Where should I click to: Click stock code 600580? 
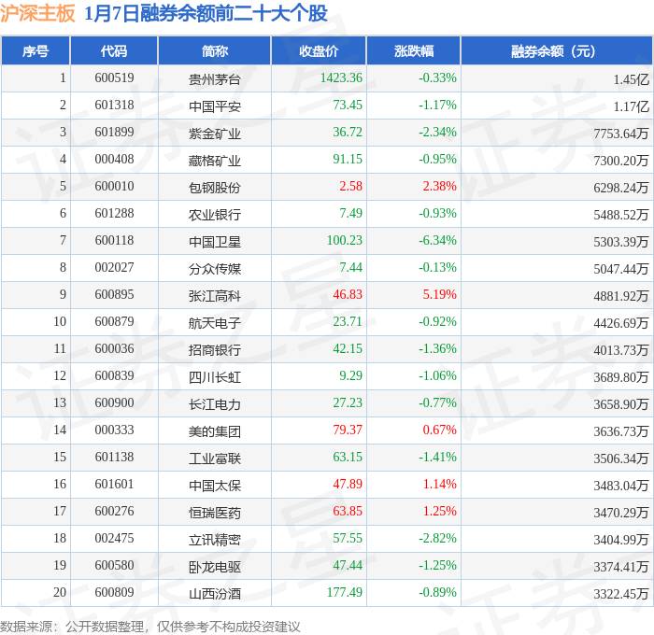click(x=114, y=565)
